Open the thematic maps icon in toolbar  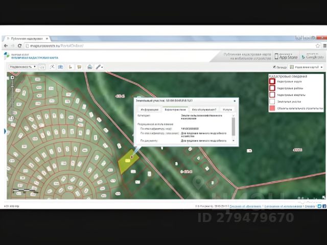pyautogui.click(x=60, y=67)
